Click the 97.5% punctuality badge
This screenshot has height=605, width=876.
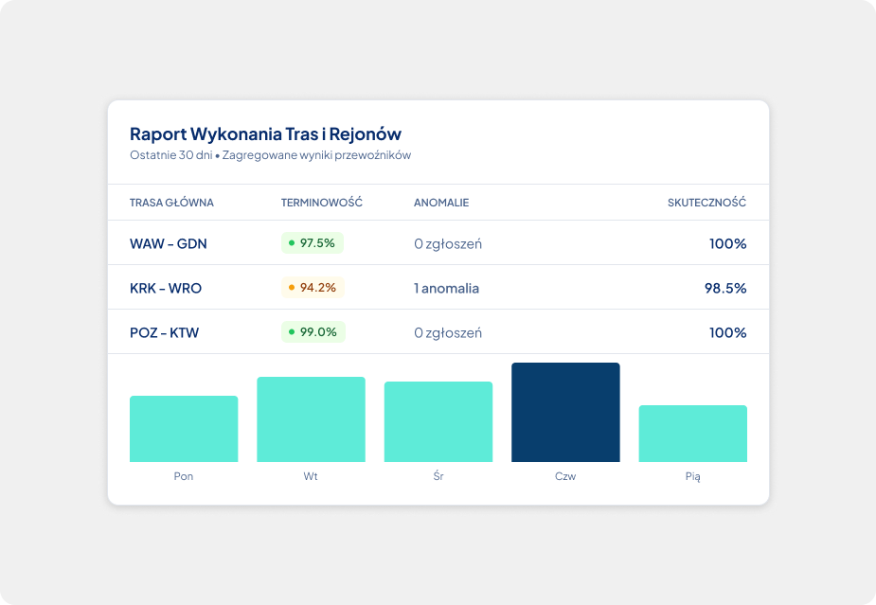[313, 243]
